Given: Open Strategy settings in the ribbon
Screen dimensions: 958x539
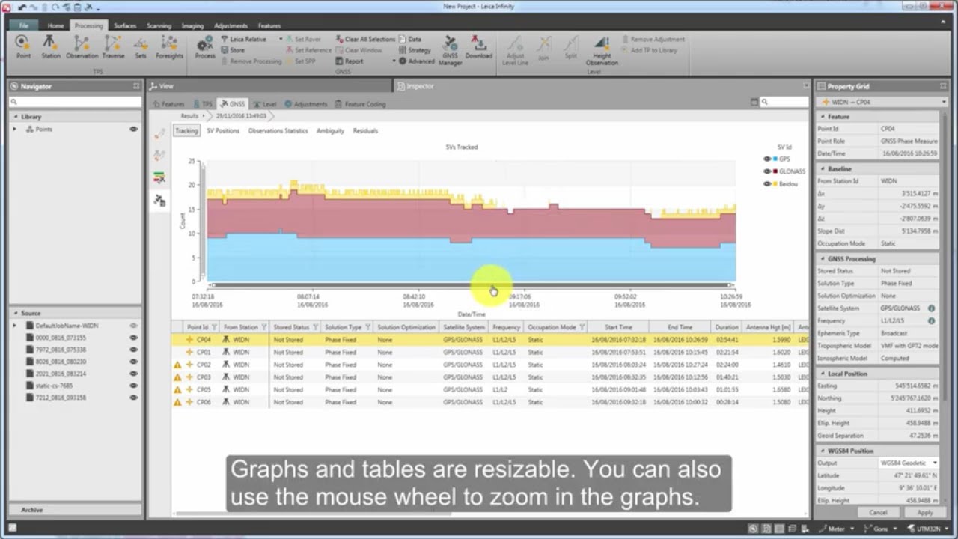Looking at the screenshot, I should tap(415, 50).
